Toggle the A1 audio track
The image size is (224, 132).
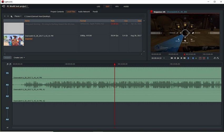pyautogui.click(x=7, y=85)
